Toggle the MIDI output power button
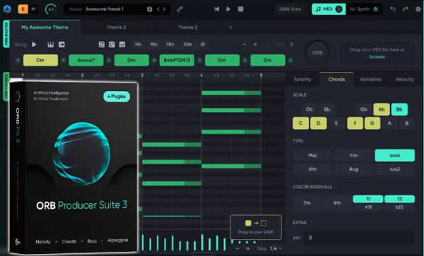424x256 pixels. point(338,9)
